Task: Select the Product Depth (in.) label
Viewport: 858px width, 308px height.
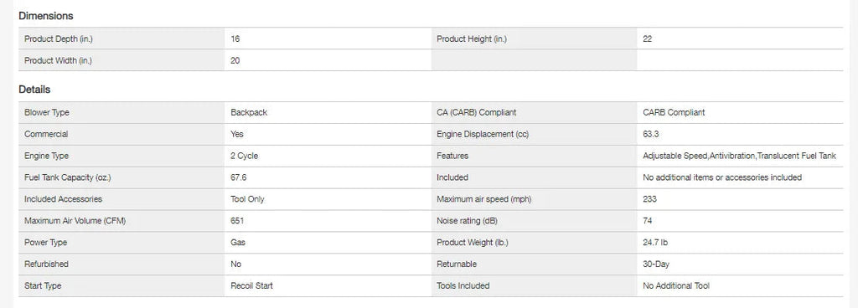Action: coord(62,38)
